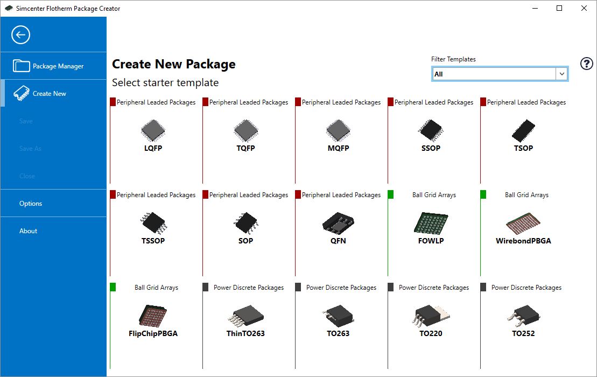The width and height of the screenshot is (597, 377).
Task: Maximize the Package Creator window
Action: 559,8
